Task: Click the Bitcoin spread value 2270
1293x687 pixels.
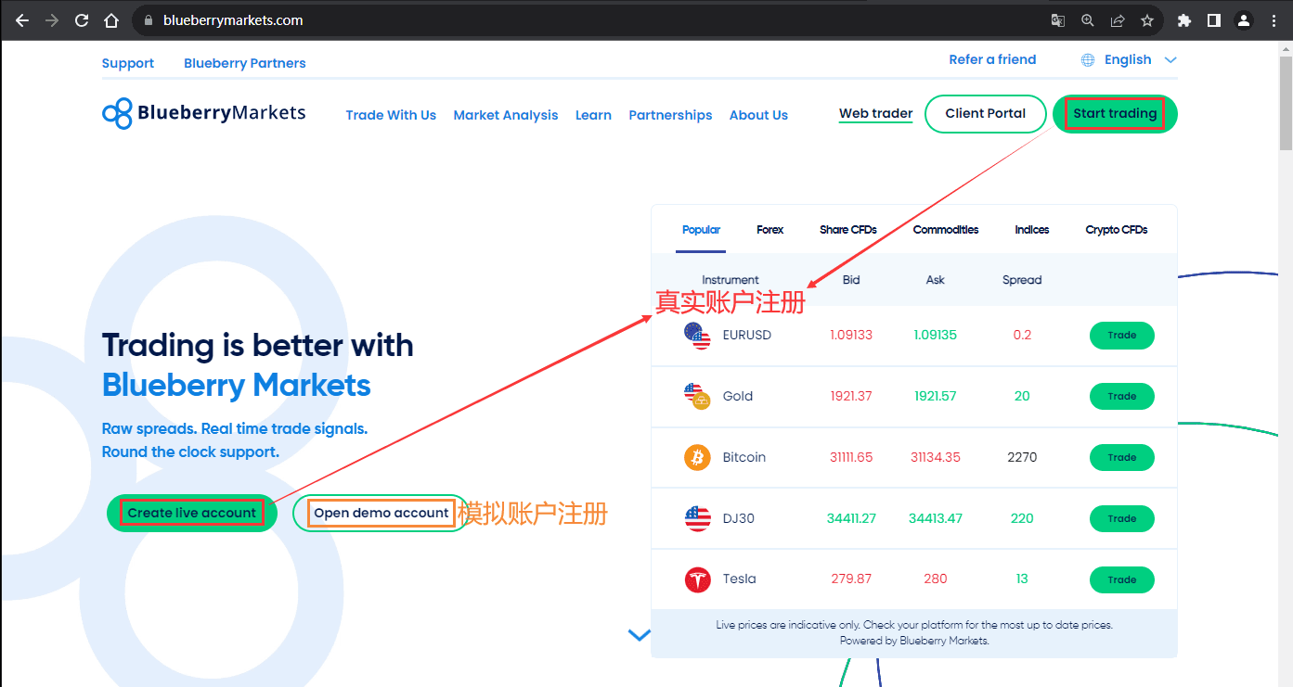Action: (1022, 457)
